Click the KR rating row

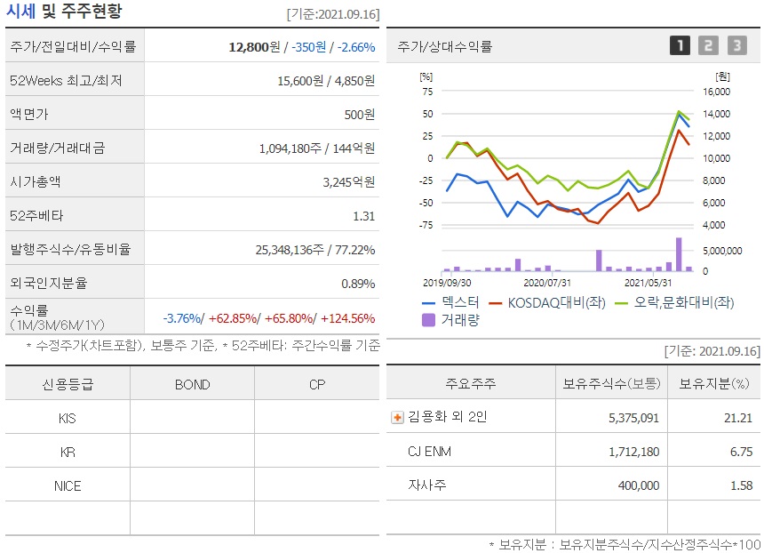click(x=192, y=452)
